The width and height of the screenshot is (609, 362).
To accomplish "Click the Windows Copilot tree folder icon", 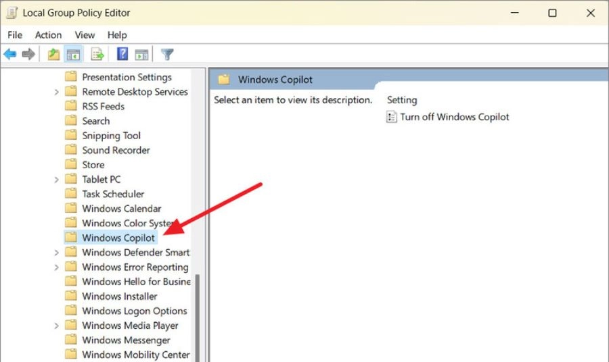I will coord(70,237).
